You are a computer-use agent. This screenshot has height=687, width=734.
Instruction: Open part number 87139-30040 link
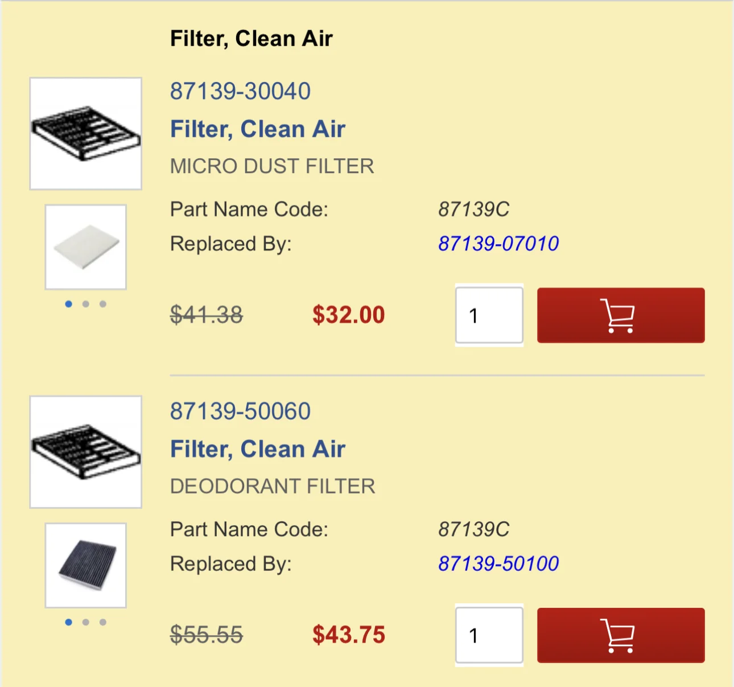coord(240,91)
